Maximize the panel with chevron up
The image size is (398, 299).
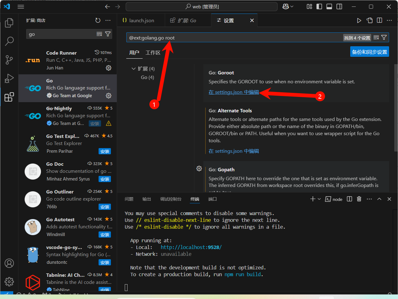(379, 199)
